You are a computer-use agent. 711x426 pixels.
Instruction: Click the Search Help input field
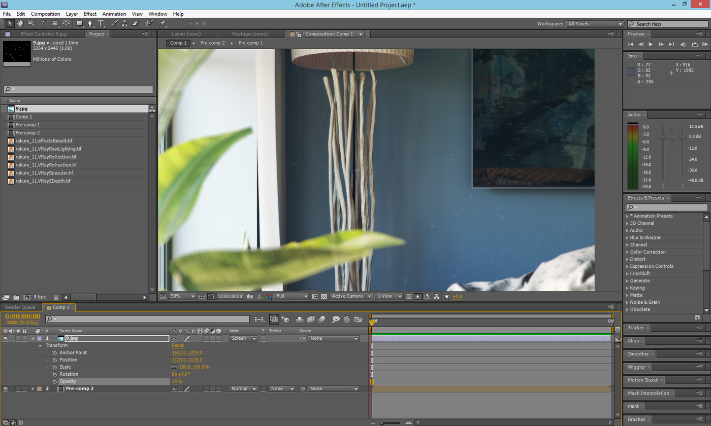point(668,24)
